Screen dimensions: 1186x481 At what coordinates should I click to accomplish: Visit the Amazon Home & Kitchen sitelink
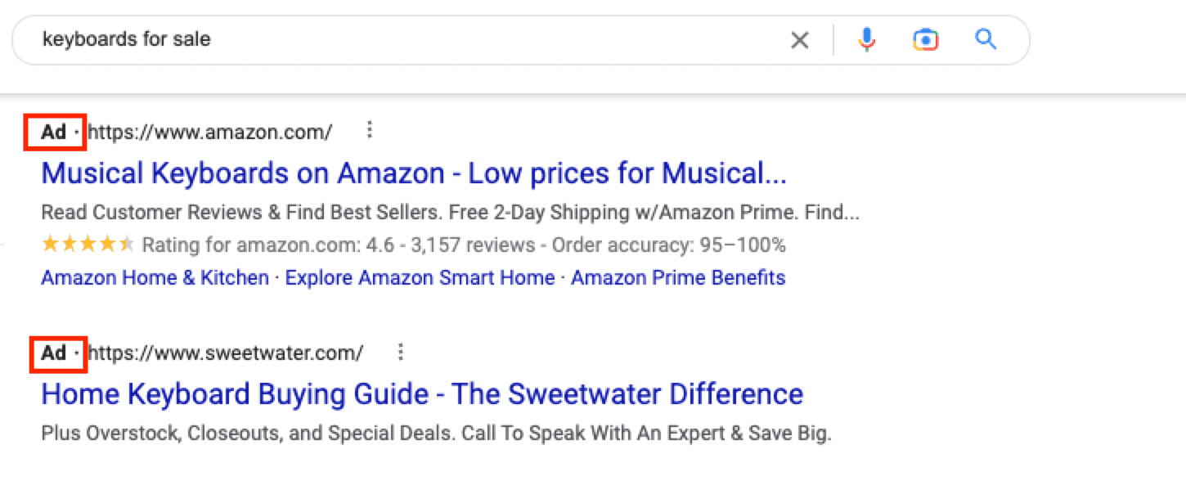coord(154,277)
